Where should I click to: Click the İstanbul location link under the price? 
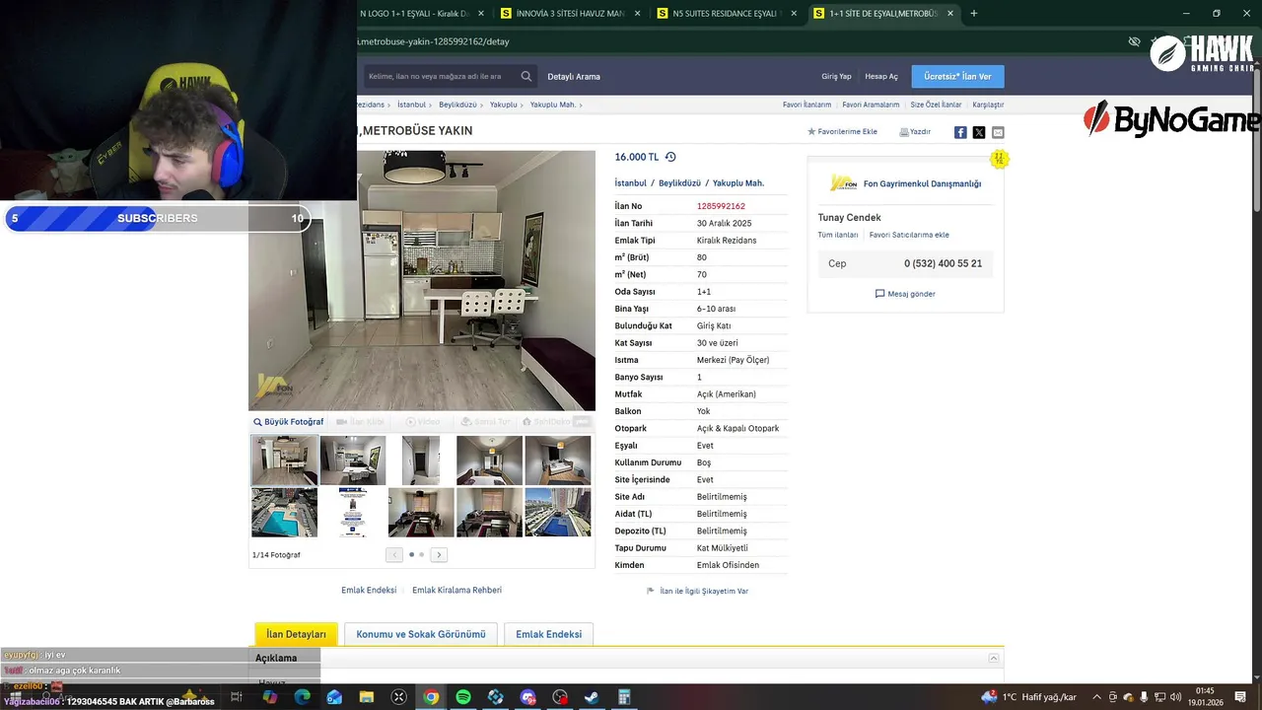(631, 183)
